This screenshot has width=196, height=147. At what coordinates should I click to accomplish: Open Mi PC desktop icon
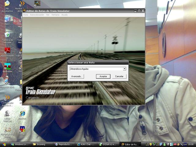(7, 19)
